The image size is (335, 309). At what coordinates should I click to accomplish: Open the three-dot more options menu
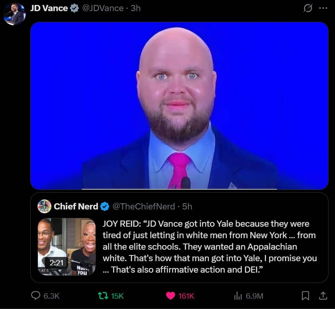tap(323, 8)
